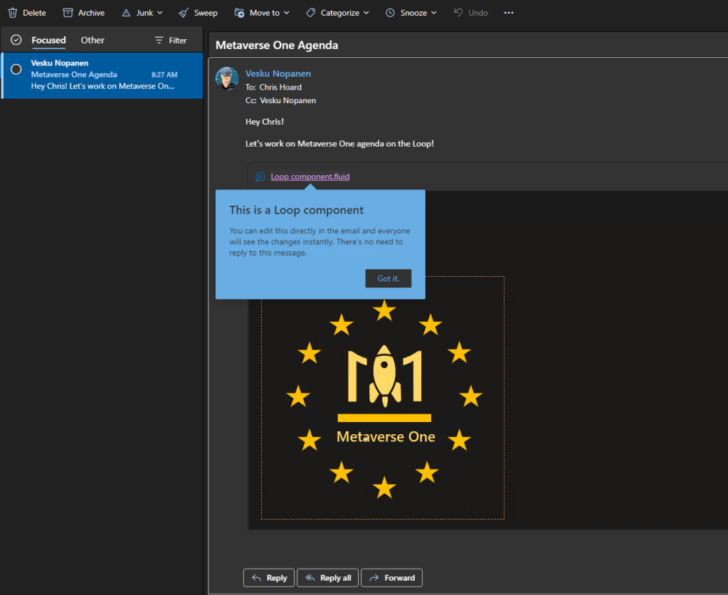The width and height of the screenshot is (728, 595).
Task: Click the Loop component file icon
Action: 260,177
